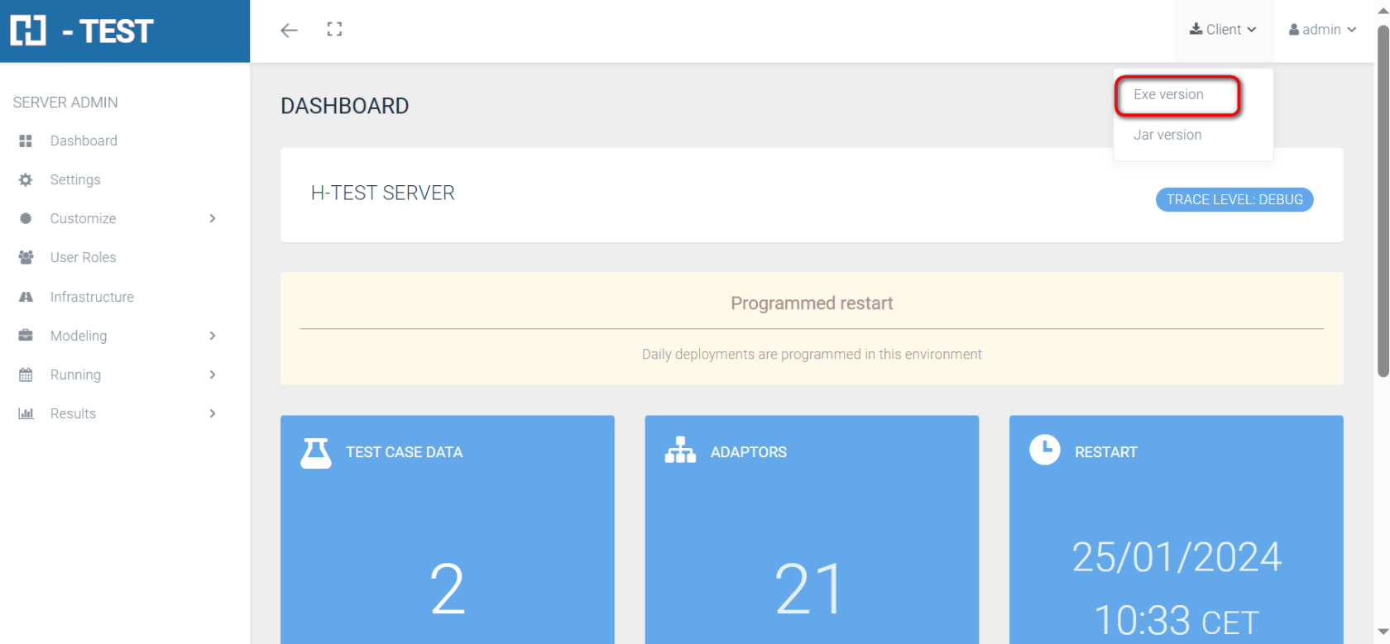Viewport: 1390px width, 644px height.
Task: Click the Settings gear icon
Action: 26,180
